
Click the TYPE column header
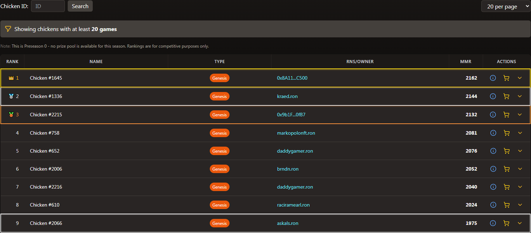tap(219, 61)
